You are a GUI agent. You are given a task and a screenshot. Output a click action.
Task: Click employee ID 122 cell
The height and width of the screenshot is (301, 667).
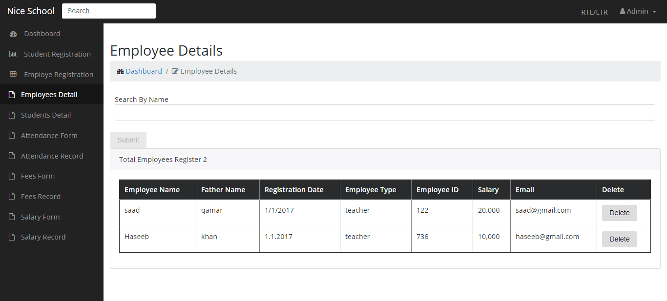pyautogui.click(x=442, y=213)
